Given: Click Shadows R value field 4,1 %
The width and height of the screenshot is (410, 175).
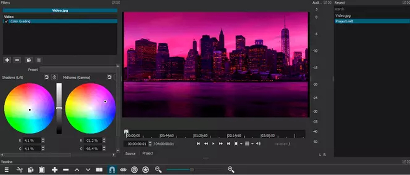Looking at the screenshot, I should [32, 140].
